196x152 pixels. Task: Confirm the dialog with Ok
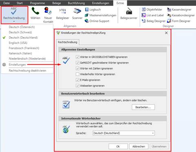pyautogui.click(x=118, y=146)
